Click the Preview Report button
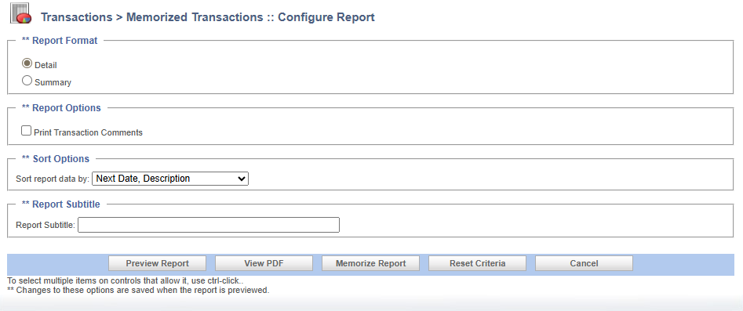Viewport: 743px width, 311px height. pos(158,263)
